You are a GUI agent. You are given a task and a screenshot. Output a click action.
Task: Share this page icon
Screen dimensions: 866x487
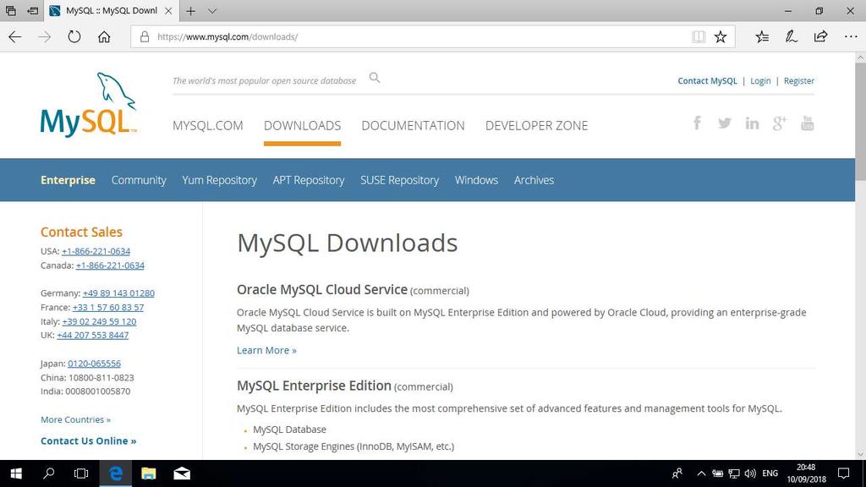(820, 37)
